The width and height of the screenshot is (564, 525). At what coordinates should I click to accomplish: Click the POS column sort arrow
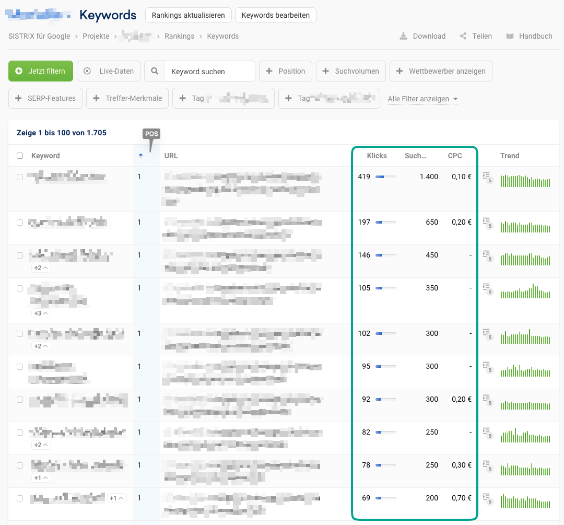point(140,156)
